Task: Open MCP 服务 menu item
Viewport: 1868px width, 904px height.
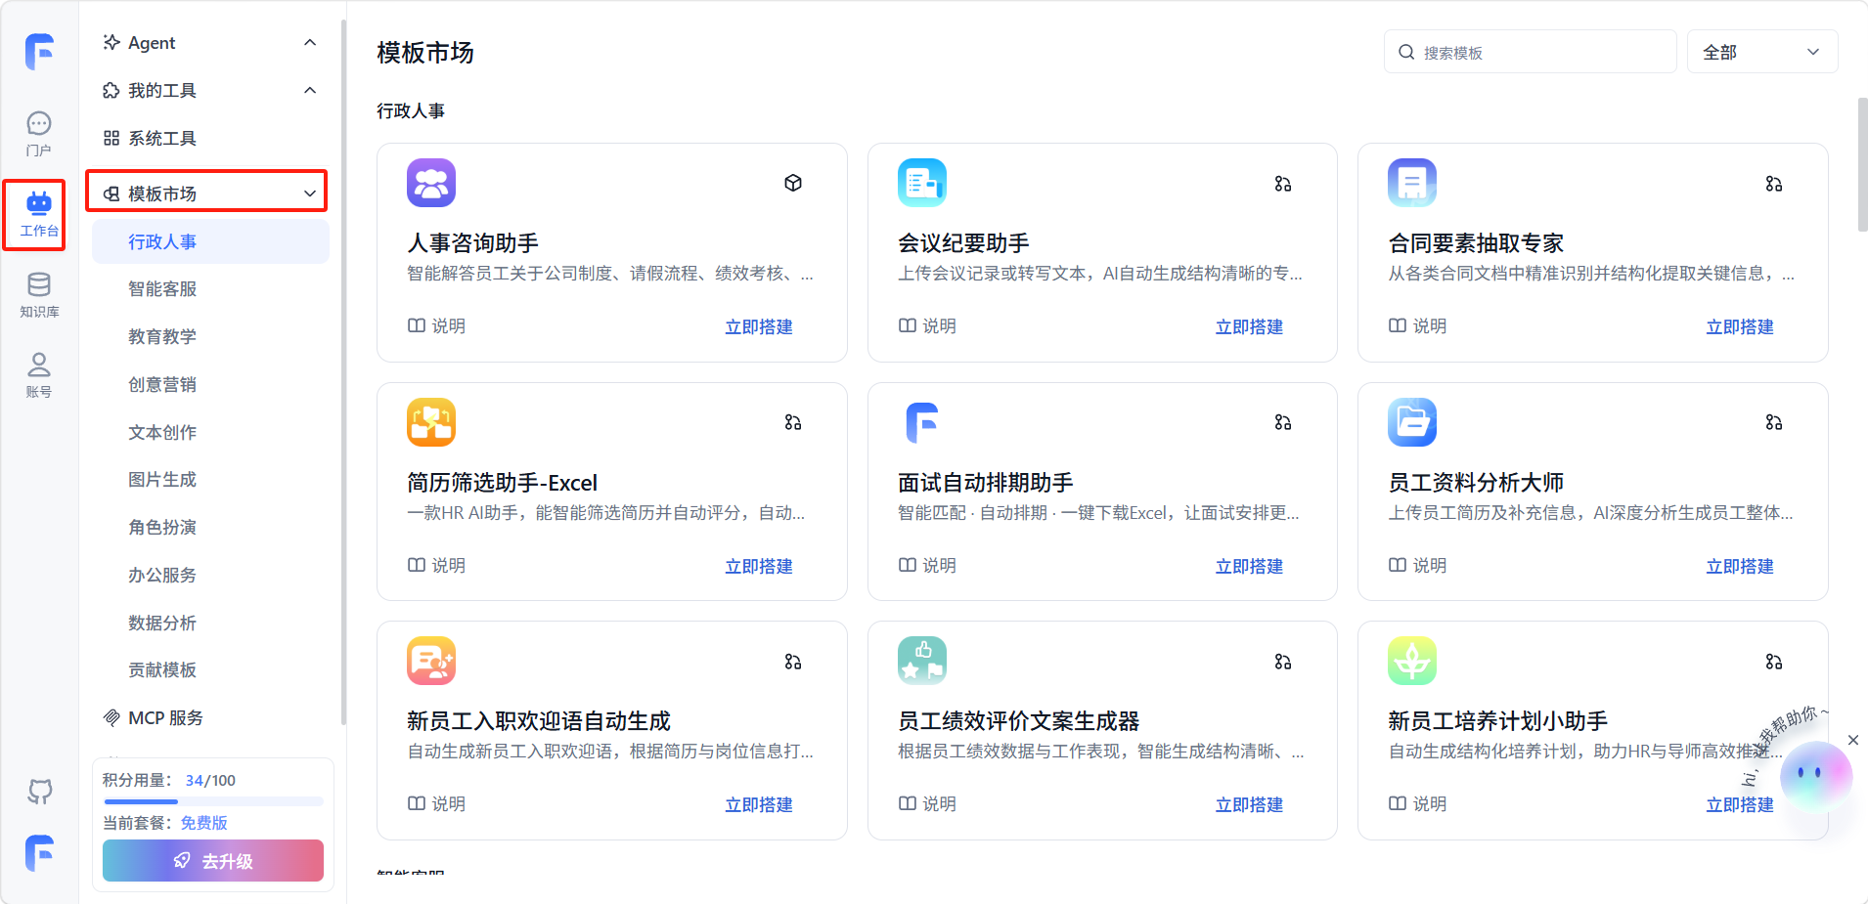Action: coord(165,718)
